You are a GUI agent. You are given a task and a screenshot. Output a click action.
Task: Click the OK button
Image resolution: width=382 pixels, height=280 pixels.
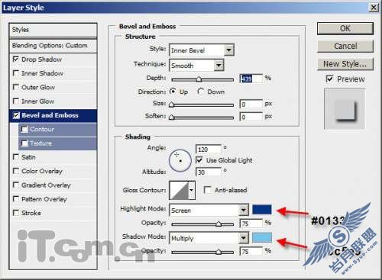point(345,28)
